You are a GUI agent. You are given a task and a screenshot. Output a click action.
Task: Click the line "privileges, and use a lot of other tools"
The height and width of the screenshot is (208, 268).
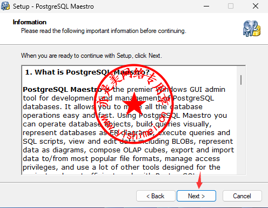tap(91, 167)
